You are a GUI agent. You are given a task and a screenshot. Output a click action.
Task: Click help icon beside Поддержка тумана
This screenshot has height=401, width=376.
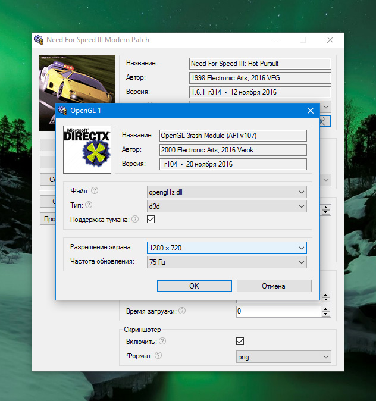click(135, 219)
